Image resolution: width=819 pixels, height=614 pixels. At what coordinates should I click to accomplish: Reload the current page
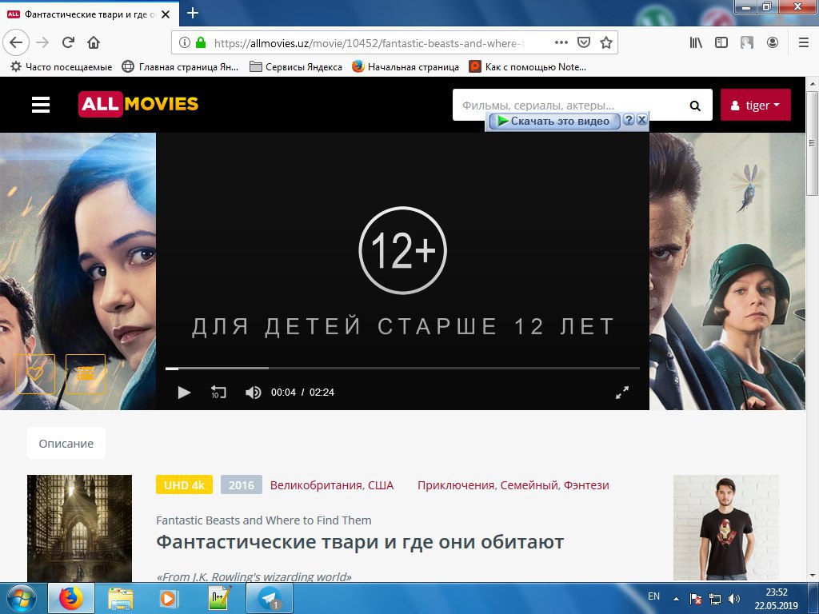pyautogui.click(x=69, y=42)
